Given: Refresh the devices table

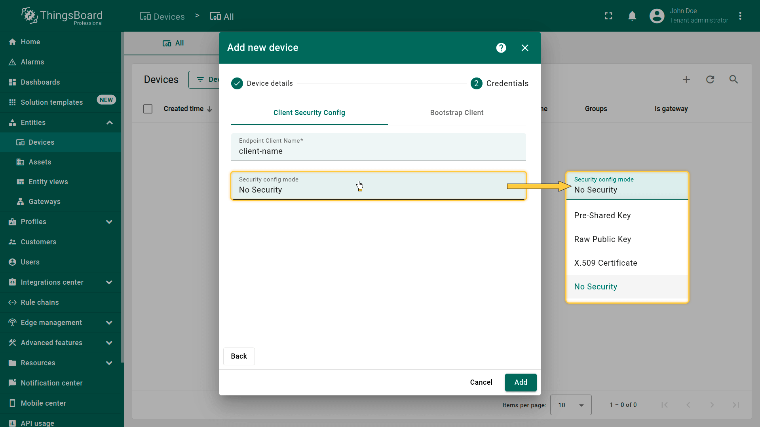Looking at the screenshot, I should pos(710,79).
